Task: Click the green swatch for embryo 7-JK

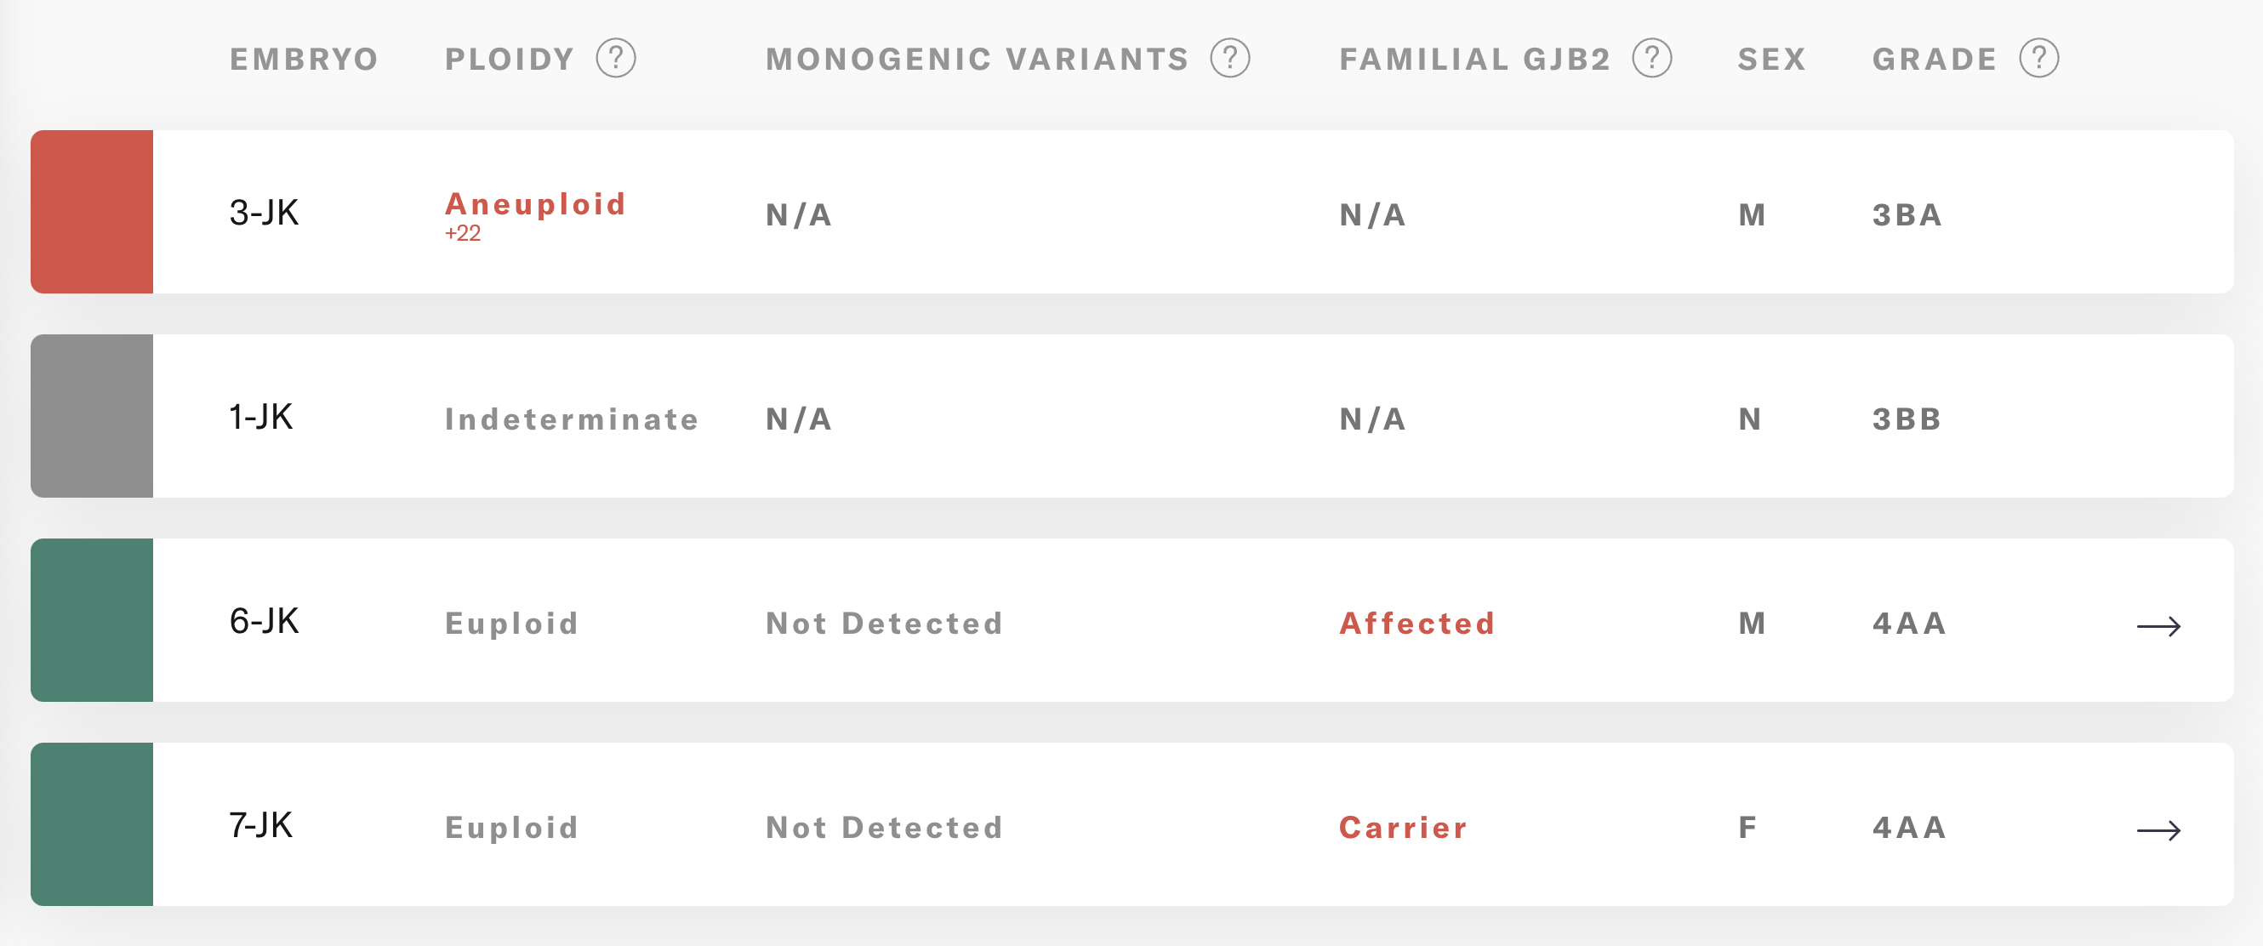Action: (x=92, y=823)
